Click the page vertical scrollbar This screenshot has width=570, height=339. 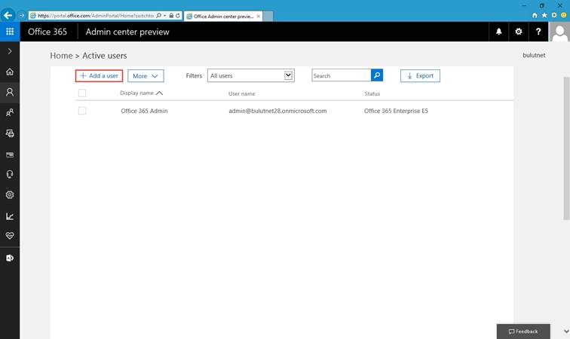tap(566, 148)
